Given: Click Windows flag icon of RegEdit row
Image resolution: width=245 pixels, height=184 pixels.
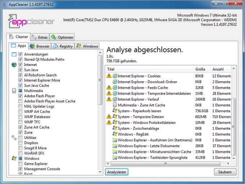Looking at the screenshot, I should 115,134.
